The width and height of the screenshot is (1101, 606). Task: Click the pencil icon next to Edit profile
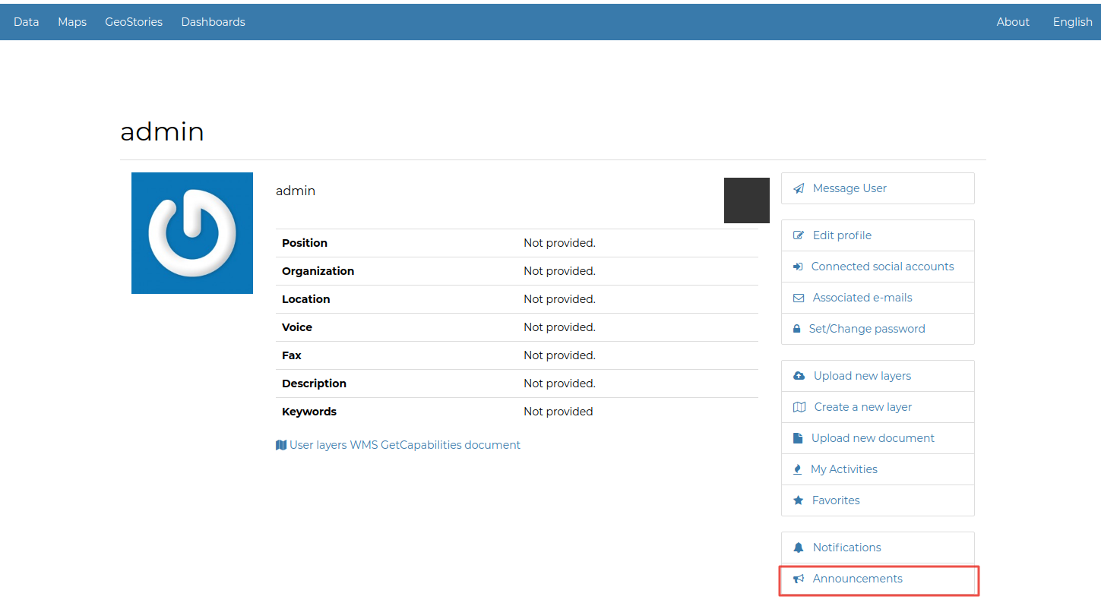point(799,235)
